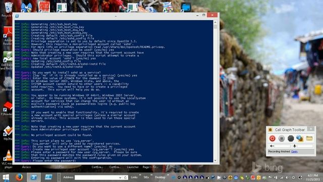
Task: Adjust speaker level bar in Call Graph Toolbar
Action: click(282, 146)
